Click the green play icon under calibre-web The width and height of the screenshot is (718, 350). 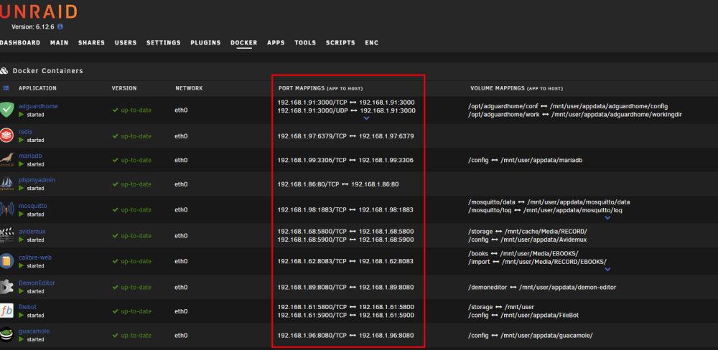tap(21, 265)
